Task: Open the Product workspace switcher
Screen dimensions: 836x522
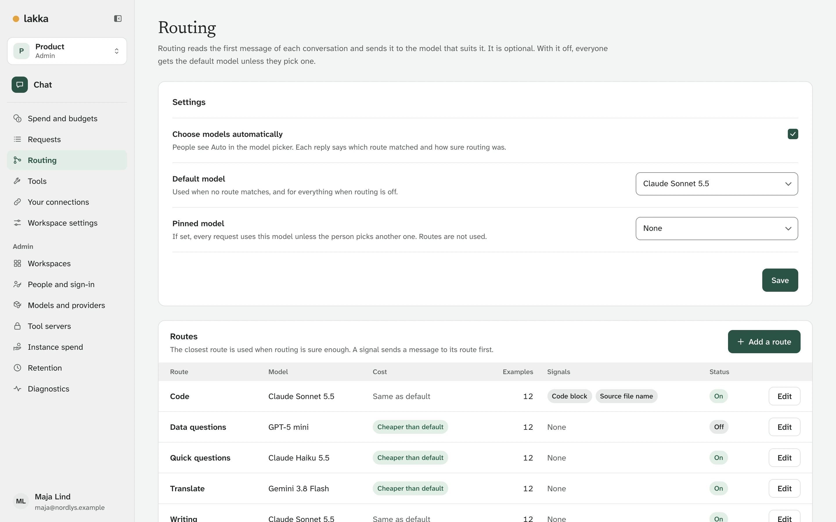Action: pyautogui.click(x=67, y=51)
